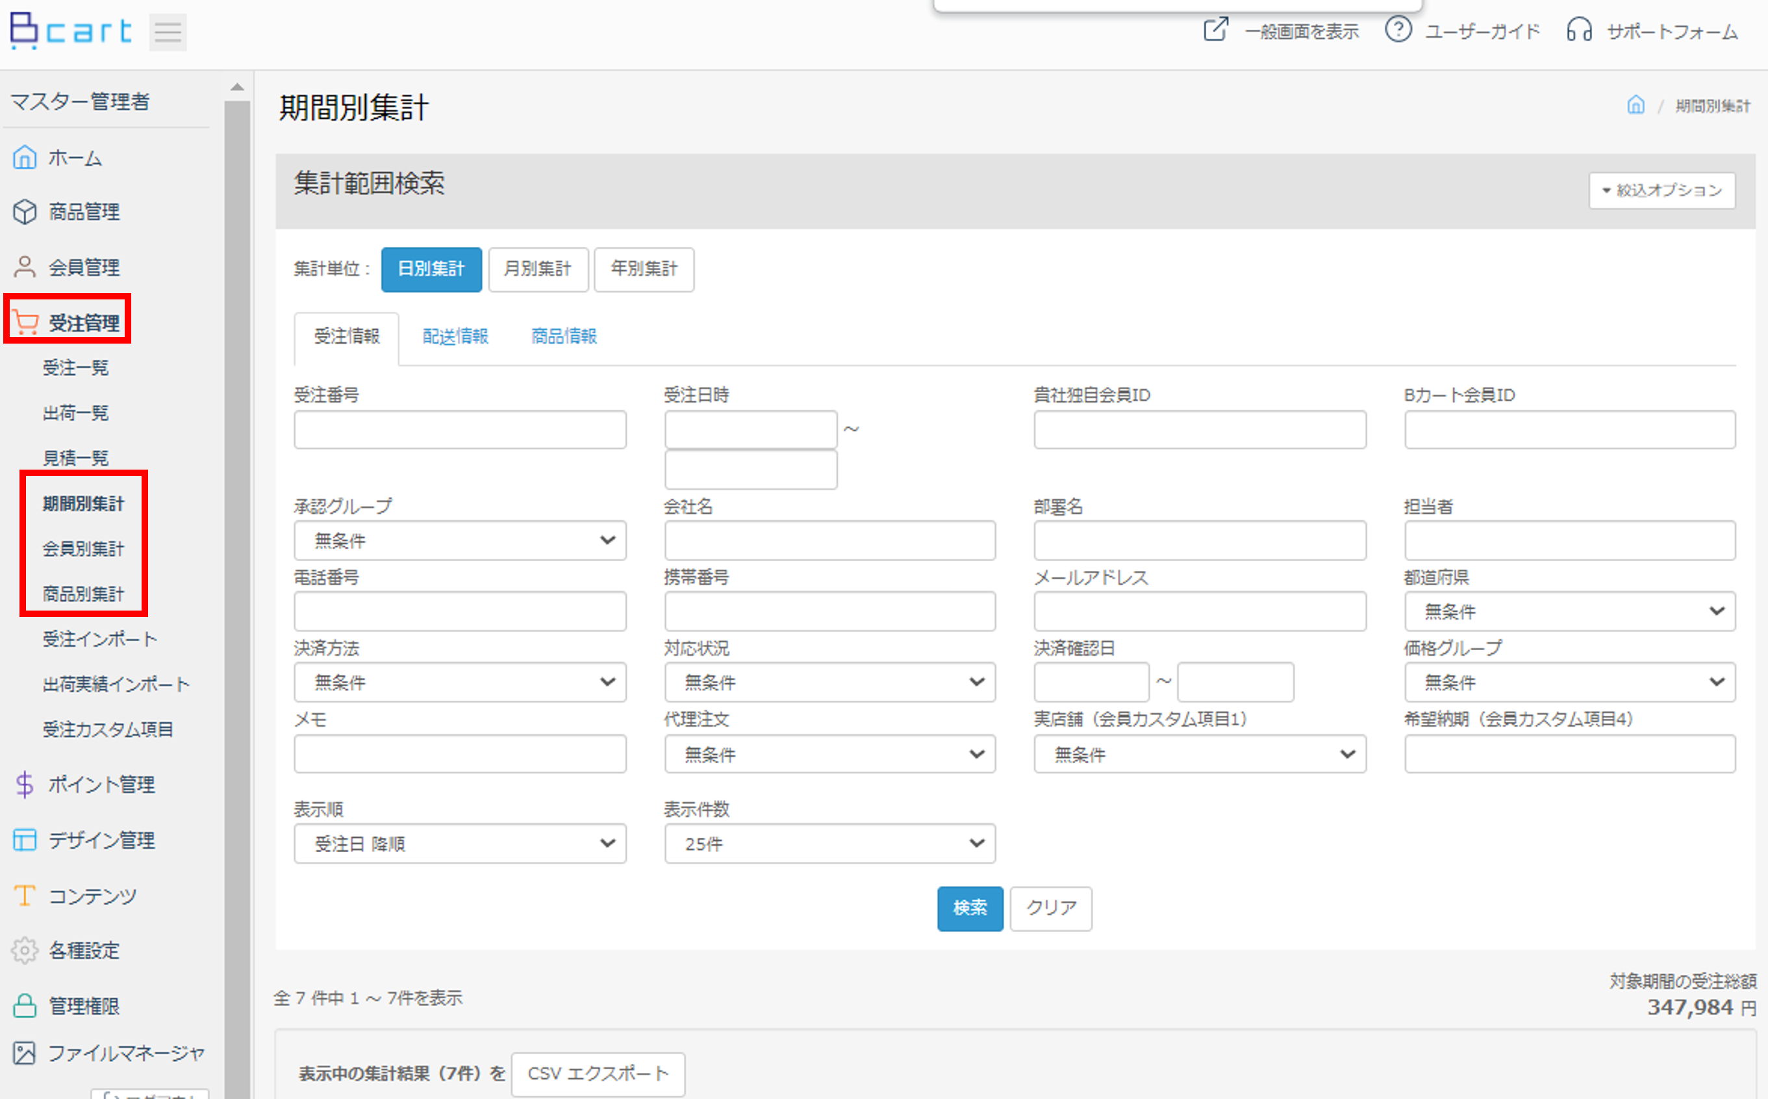Expand 絞込オプション options
The height and width of the screenshot is (1099, 1768).
pos(1662,190)
